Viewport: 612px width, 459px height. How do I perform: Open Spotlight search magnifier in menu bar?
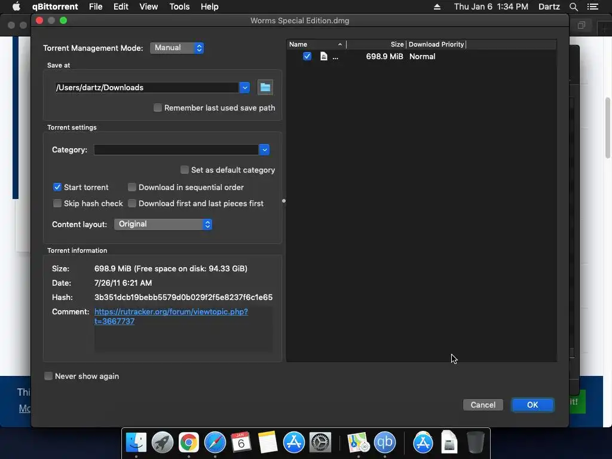pyautogui.click(x=573, y=7)
